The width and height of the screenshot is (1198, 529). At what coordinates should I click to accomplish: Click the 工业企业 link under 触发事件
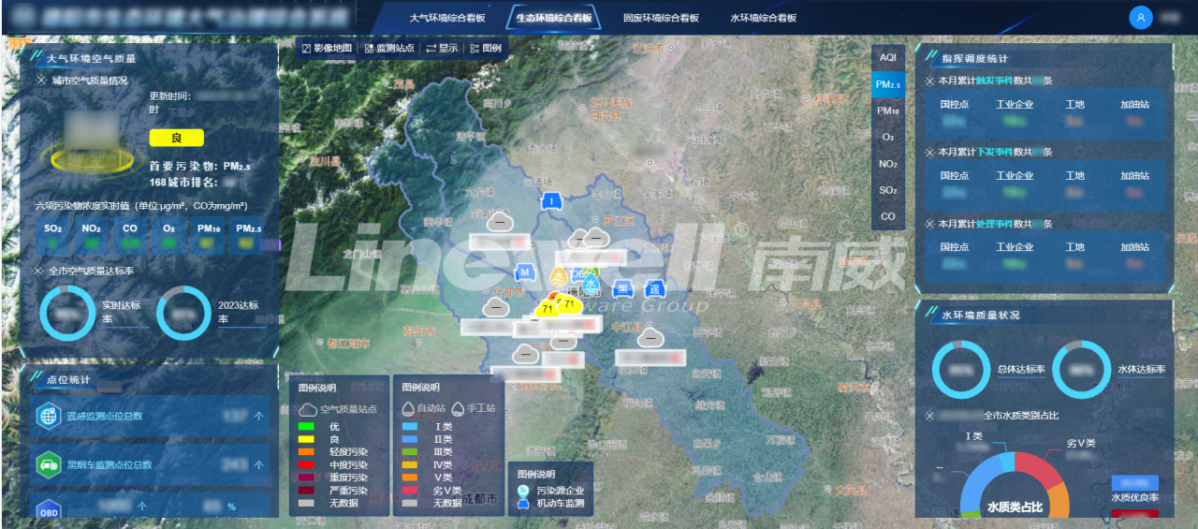1015,105
